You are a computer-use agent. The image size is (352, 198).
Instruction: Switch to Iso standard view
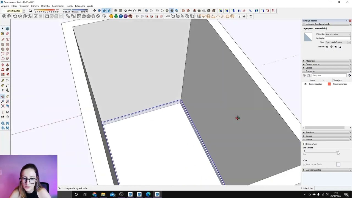(116, 11)
